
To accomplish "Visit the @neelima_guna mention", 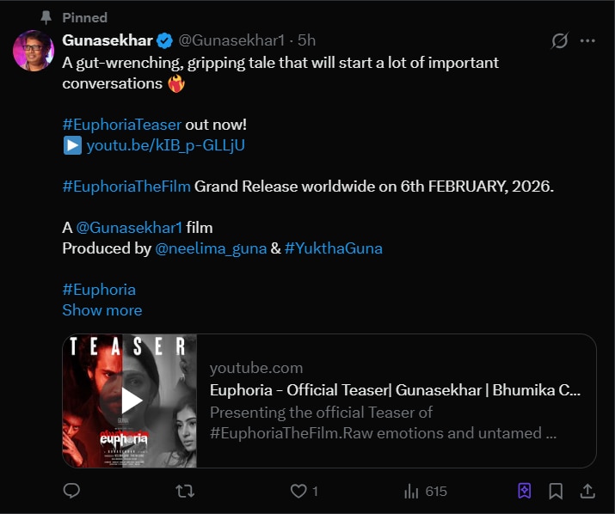I will point(211,248).
